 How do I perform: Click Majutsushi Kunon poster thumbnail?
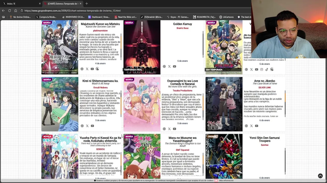60,47
